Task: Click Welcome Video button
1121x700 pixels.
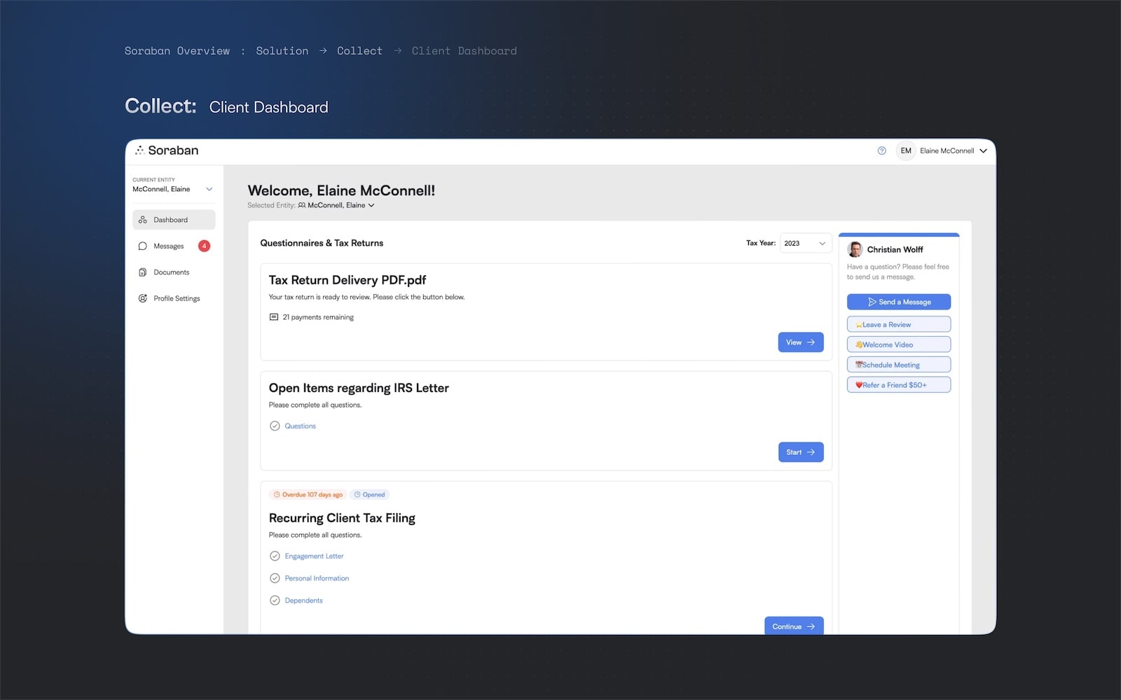Action: [899, 344]
